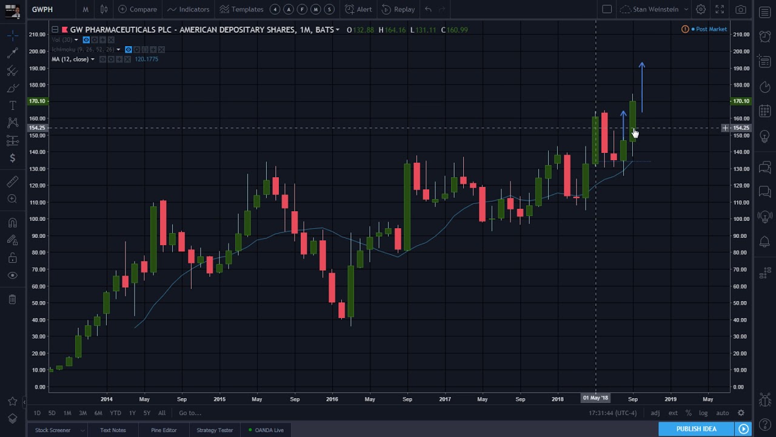Open the Text Notes tab
776x437 pixels.
[x=113, y=430]
